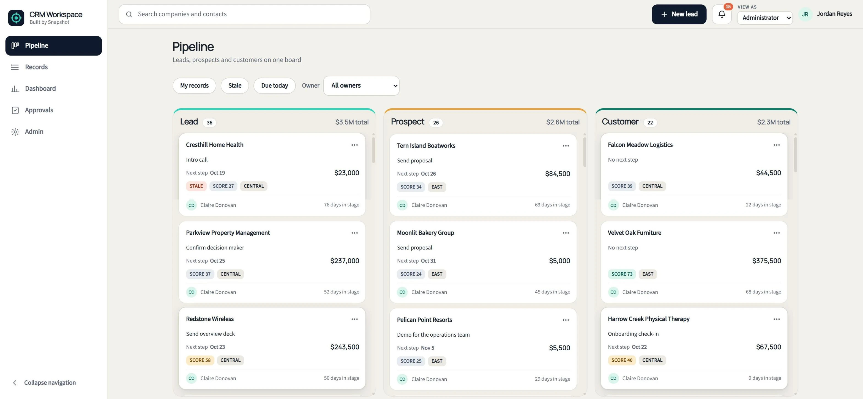The height and width of the screenshot is (399, 863).
Task: Click the New lead button
Action: tap(679, 14)
